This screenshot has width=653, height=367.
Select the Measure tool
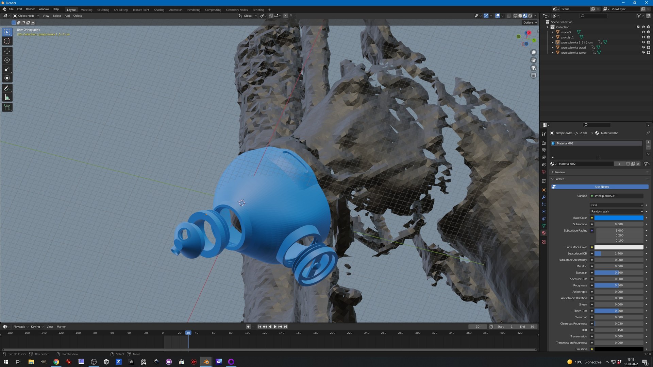(7, 98)
